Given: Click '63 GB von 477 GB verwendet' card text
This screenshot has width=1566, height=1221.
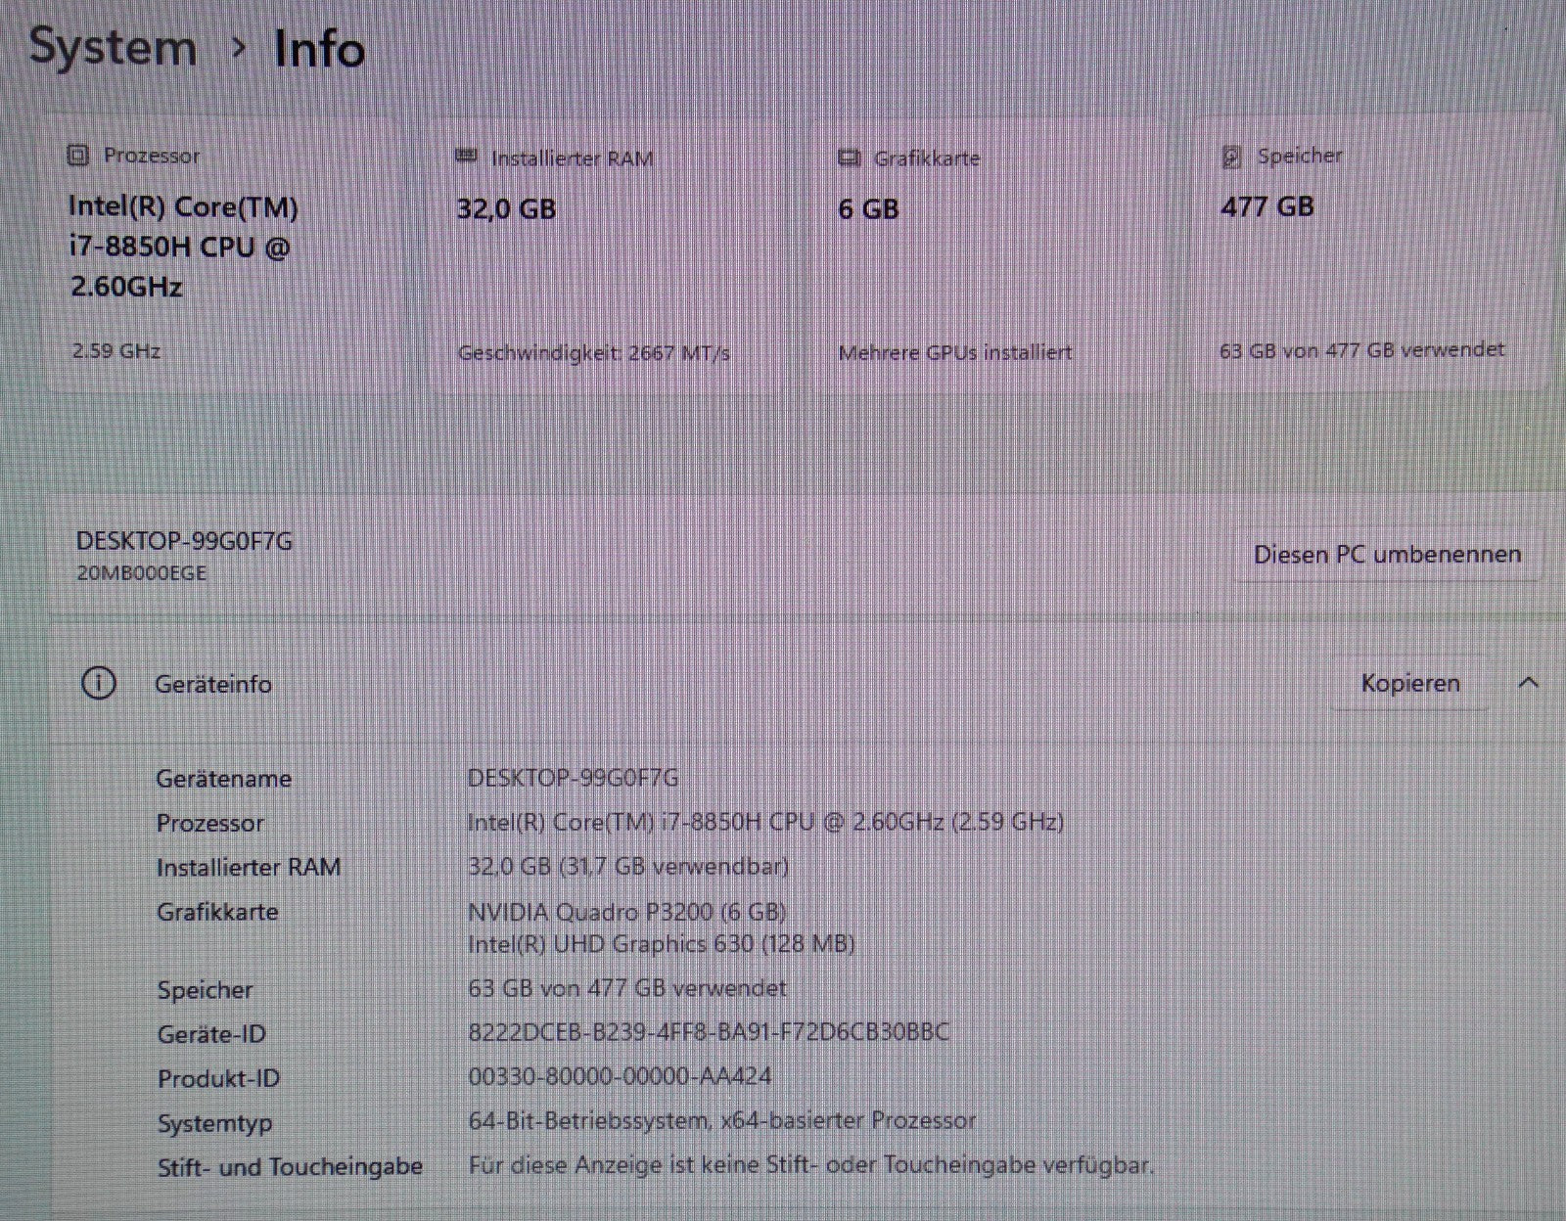Looking at the screenshot, I should (1361, 350).
